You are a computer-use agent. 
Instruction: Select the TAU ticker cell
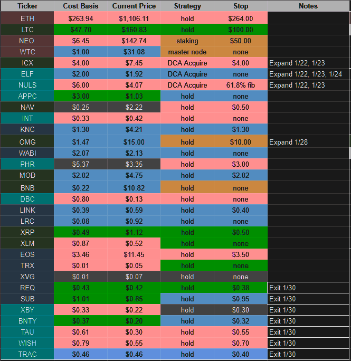click(27, 332)
